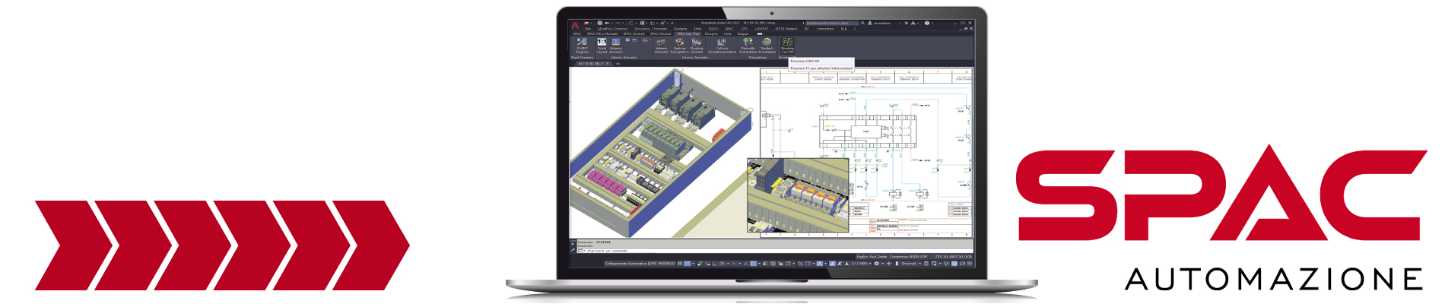Click the search magnifier icon in title bar
The width and height of the screenshot is (1445, 304).
coord(862,23)
